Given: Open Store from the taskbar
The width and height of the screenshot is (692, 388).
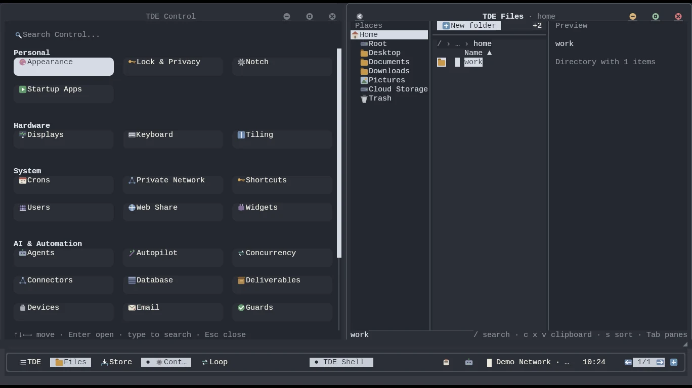Looking at the screenshot, I should click(x=117, y=362).
